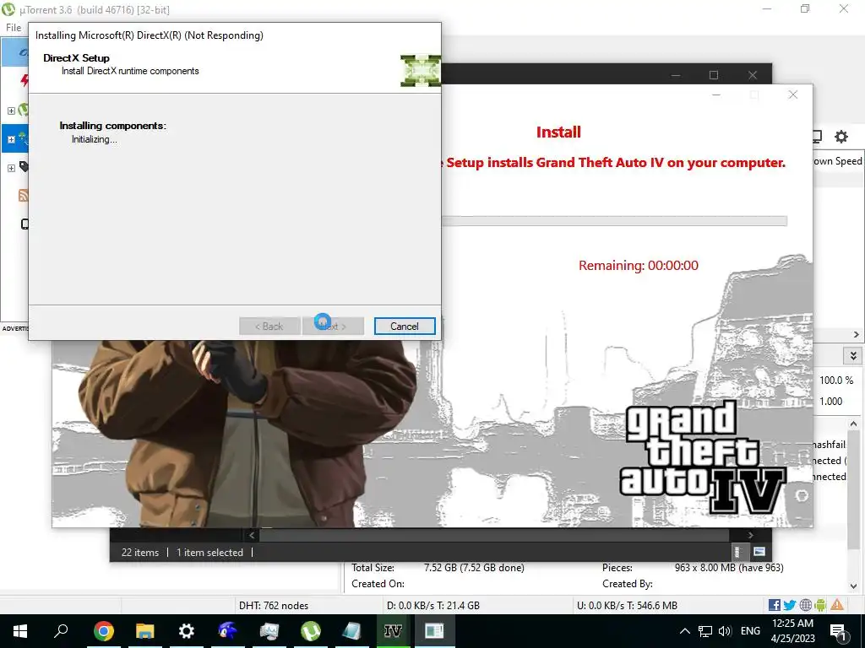Image resolution: width=865 pixels, height=648 pixels.
Task: Expand the highlighted sidebar tree node in uTorrent
Action: [x=11, y=139]
